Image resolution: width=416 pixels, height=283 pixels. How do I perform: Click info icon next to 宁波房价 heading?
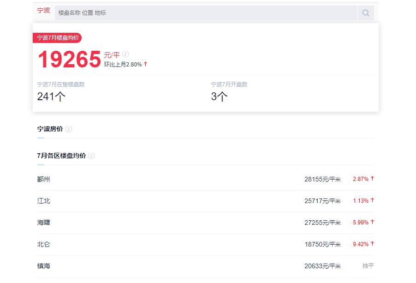click(x=69, y=129)
